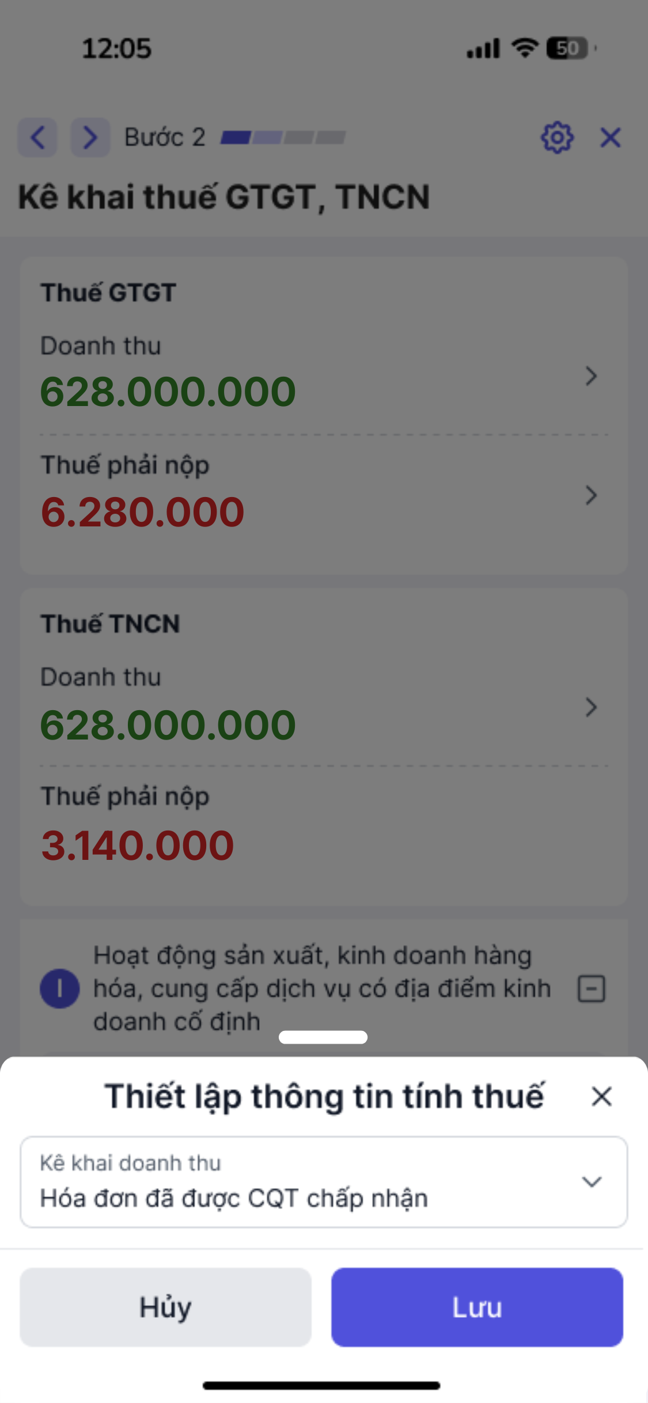Go back to the previous step arrow

[37, 138]
